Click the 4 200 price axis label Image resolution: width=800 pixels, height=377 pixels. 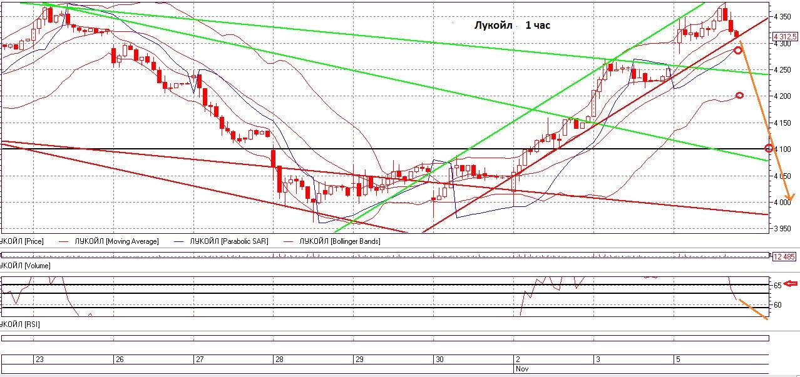pos(783,96)
